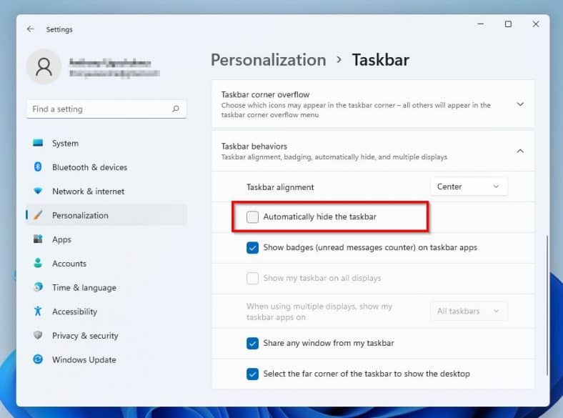The height and width of the screenshot is (418, 563).
Task: Open Bluetooth & devices category
Action: [106, 167]
